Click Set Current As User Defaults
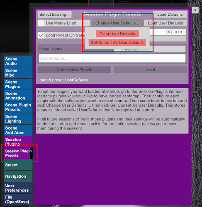The width and height of the screenshot is (202, 207). [117, 43]
